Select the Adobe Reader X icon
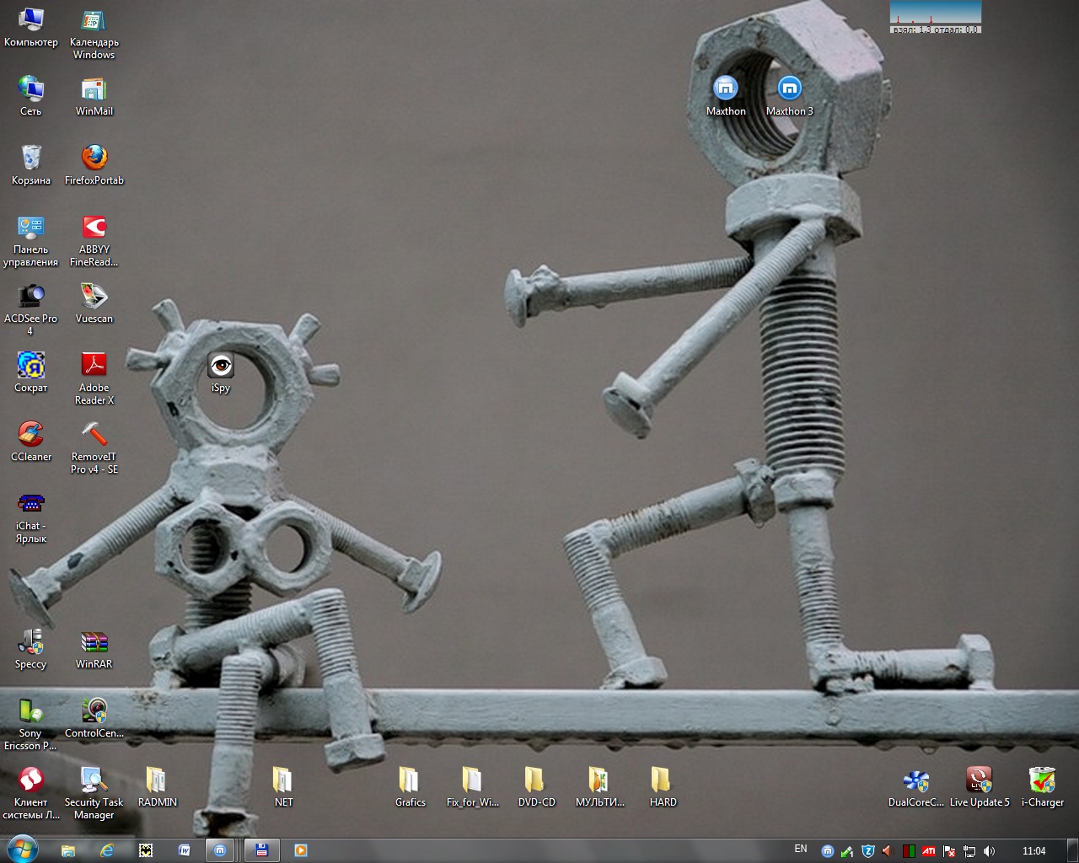 click(94, 366)
